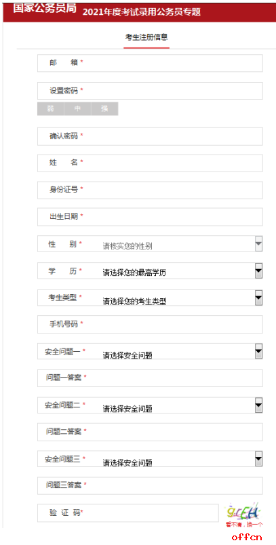Viewport: 276px width, 545px height.
Task: Click the 身份证号 ID number field
Action: click(x=150, y=190)
